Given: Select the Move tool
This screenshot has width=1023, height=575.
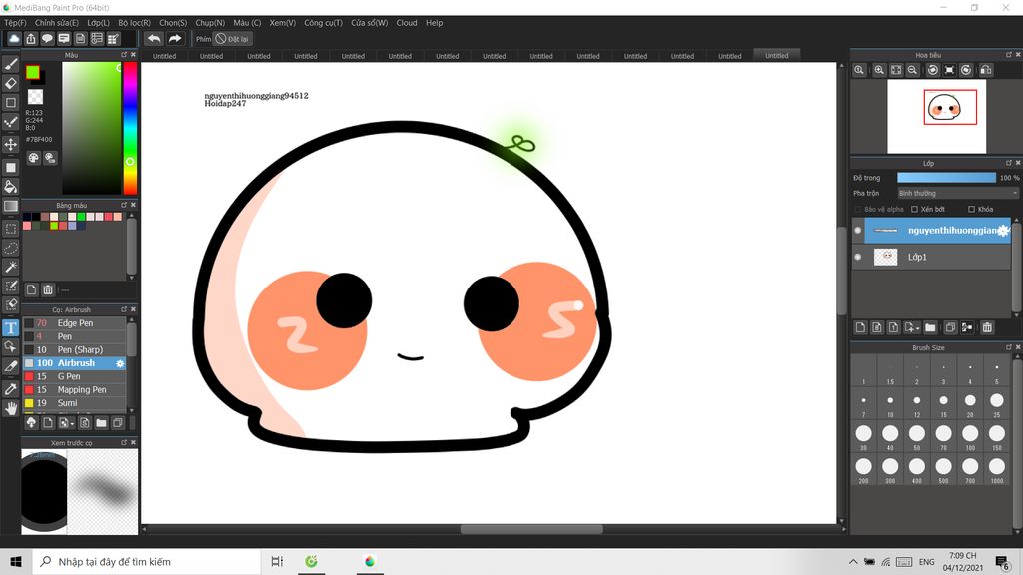Looking at the screenshot, I should [11, 144].
